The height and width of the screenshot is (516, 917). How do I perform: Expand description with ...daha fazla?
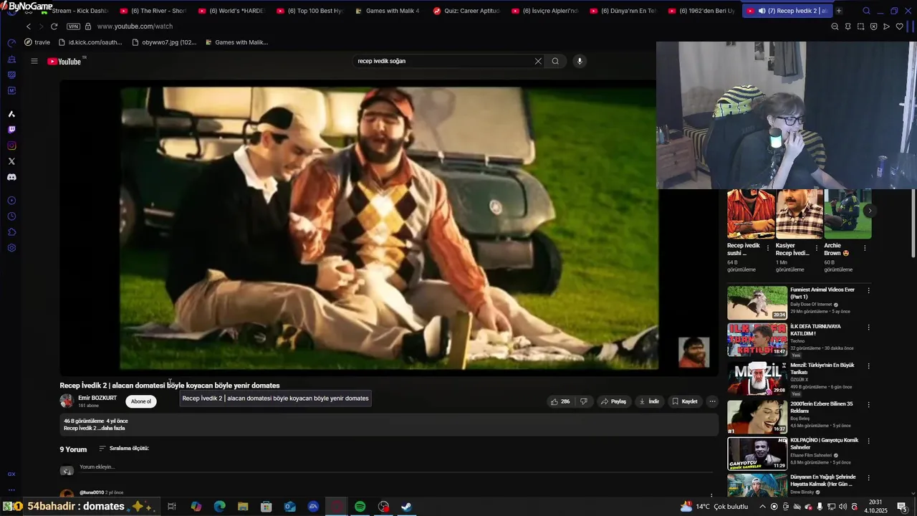[113, 428]
